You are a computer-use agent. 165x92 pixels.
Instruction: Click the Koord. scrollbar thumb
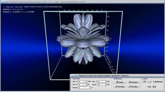coord(85,88)
